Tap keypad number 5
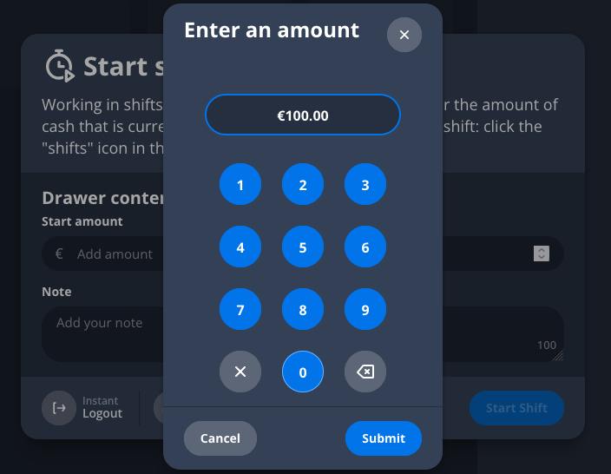 (303, 247)
